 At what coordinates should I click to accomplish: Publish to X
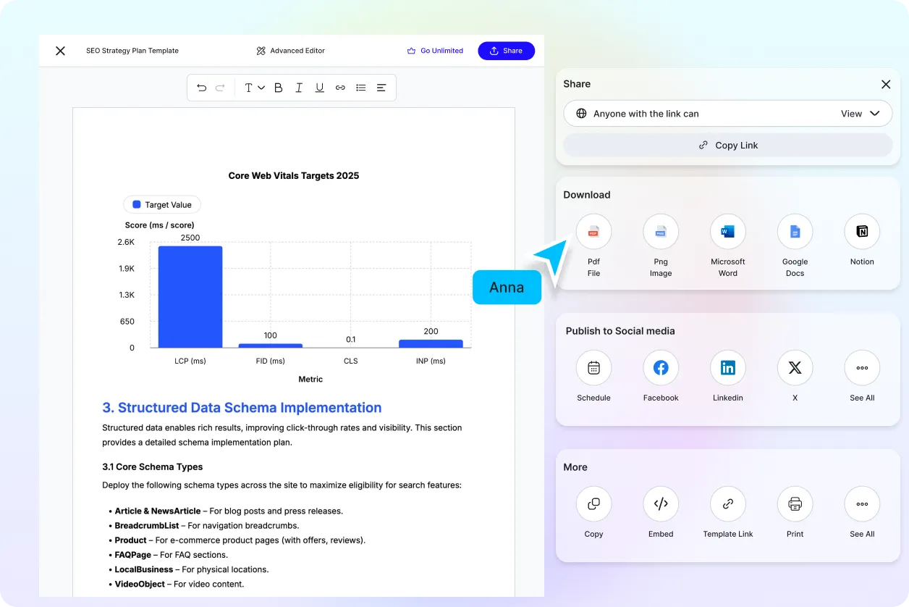pyautogui.click(x=795, y=368)
